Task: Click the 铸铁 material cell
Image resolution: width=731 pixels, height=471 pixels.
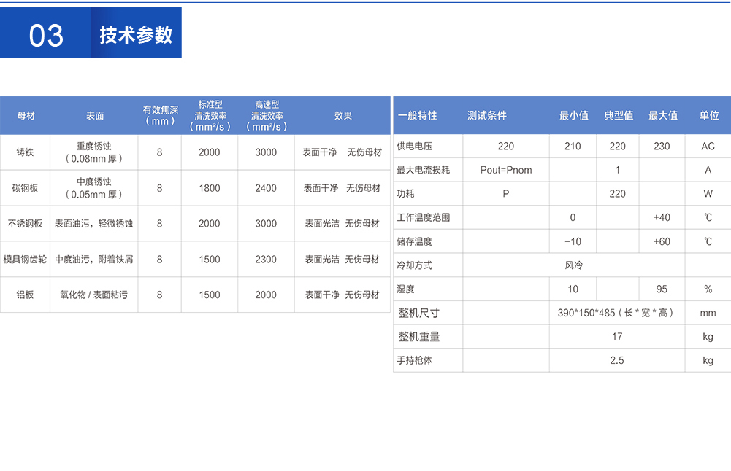Action: pyautogui.click(x=25, y=152)
